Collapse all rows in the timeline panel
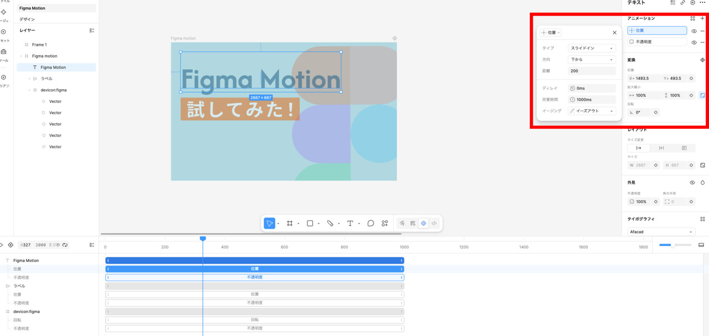Image resolution: width=709 pixels, height=336 pixels. coord(91,245)
